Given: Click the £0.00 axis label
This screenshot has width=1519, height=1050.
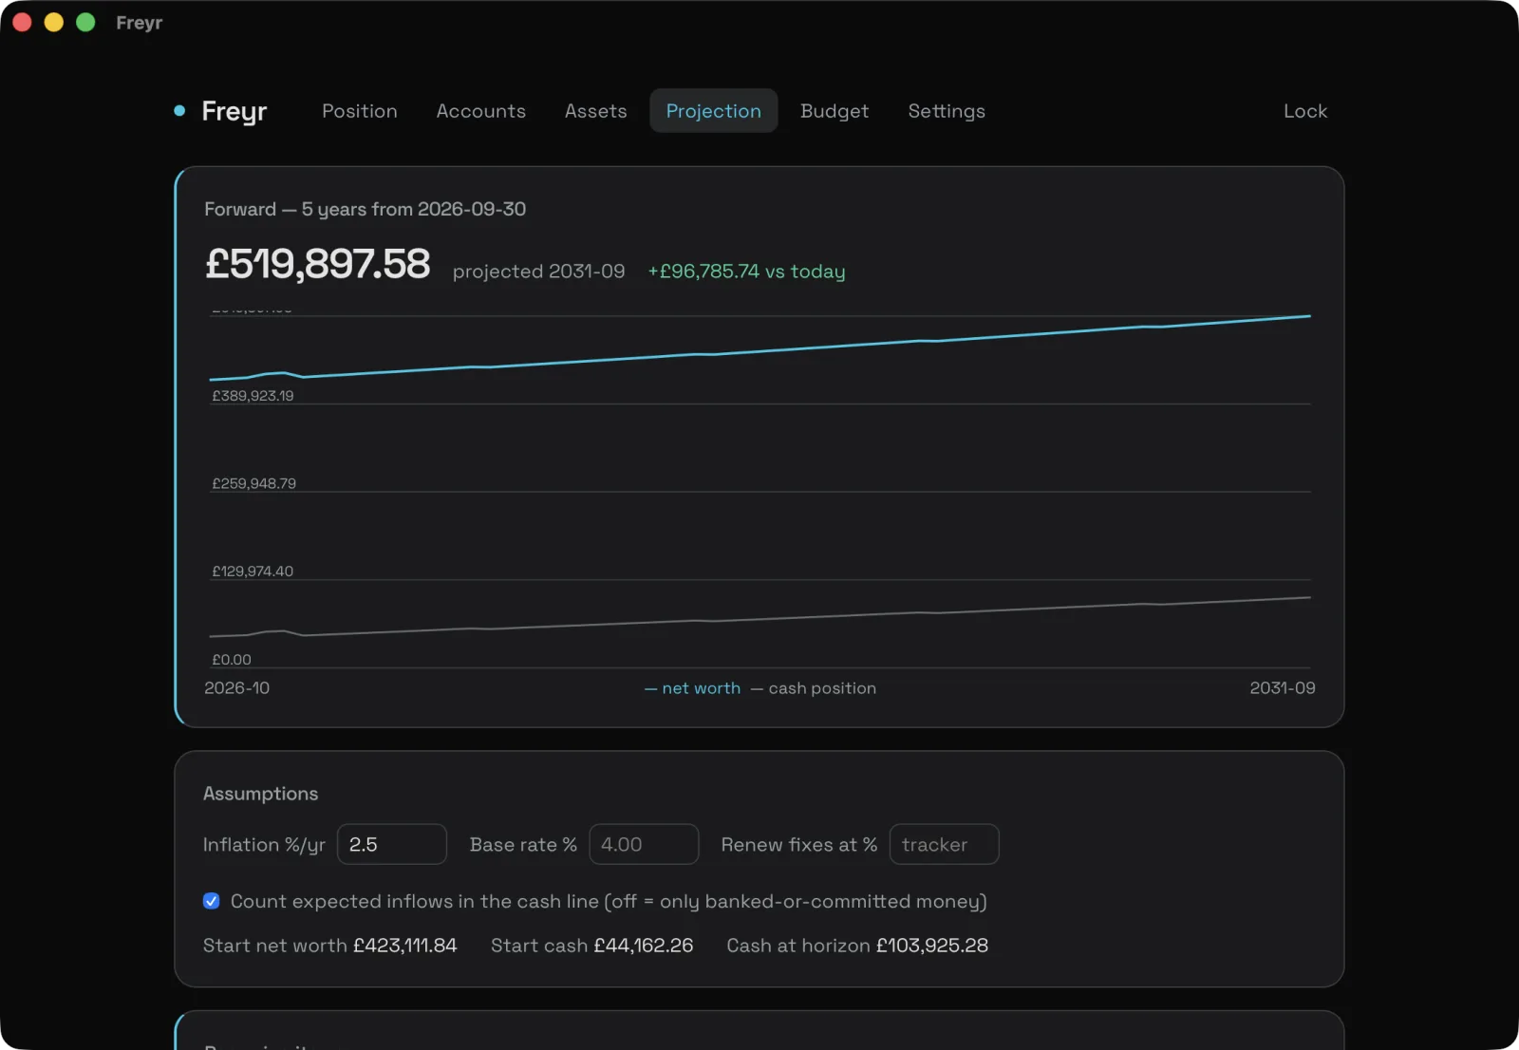Looking at the screenshot, I should pyautogui.click(x=232, y=660).
